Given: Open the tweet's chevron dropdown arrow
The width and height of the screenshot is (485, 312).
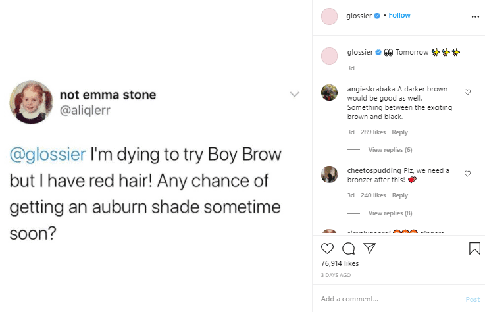Looking at the screenshot, I should click(x=295, y=94).
